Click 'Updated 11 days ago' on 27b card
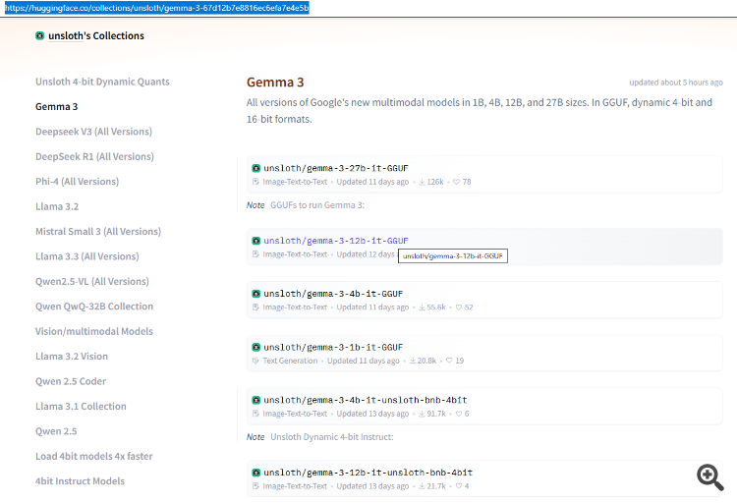The width and height of the screenshot is (737, 503). (x=372, y=182)
